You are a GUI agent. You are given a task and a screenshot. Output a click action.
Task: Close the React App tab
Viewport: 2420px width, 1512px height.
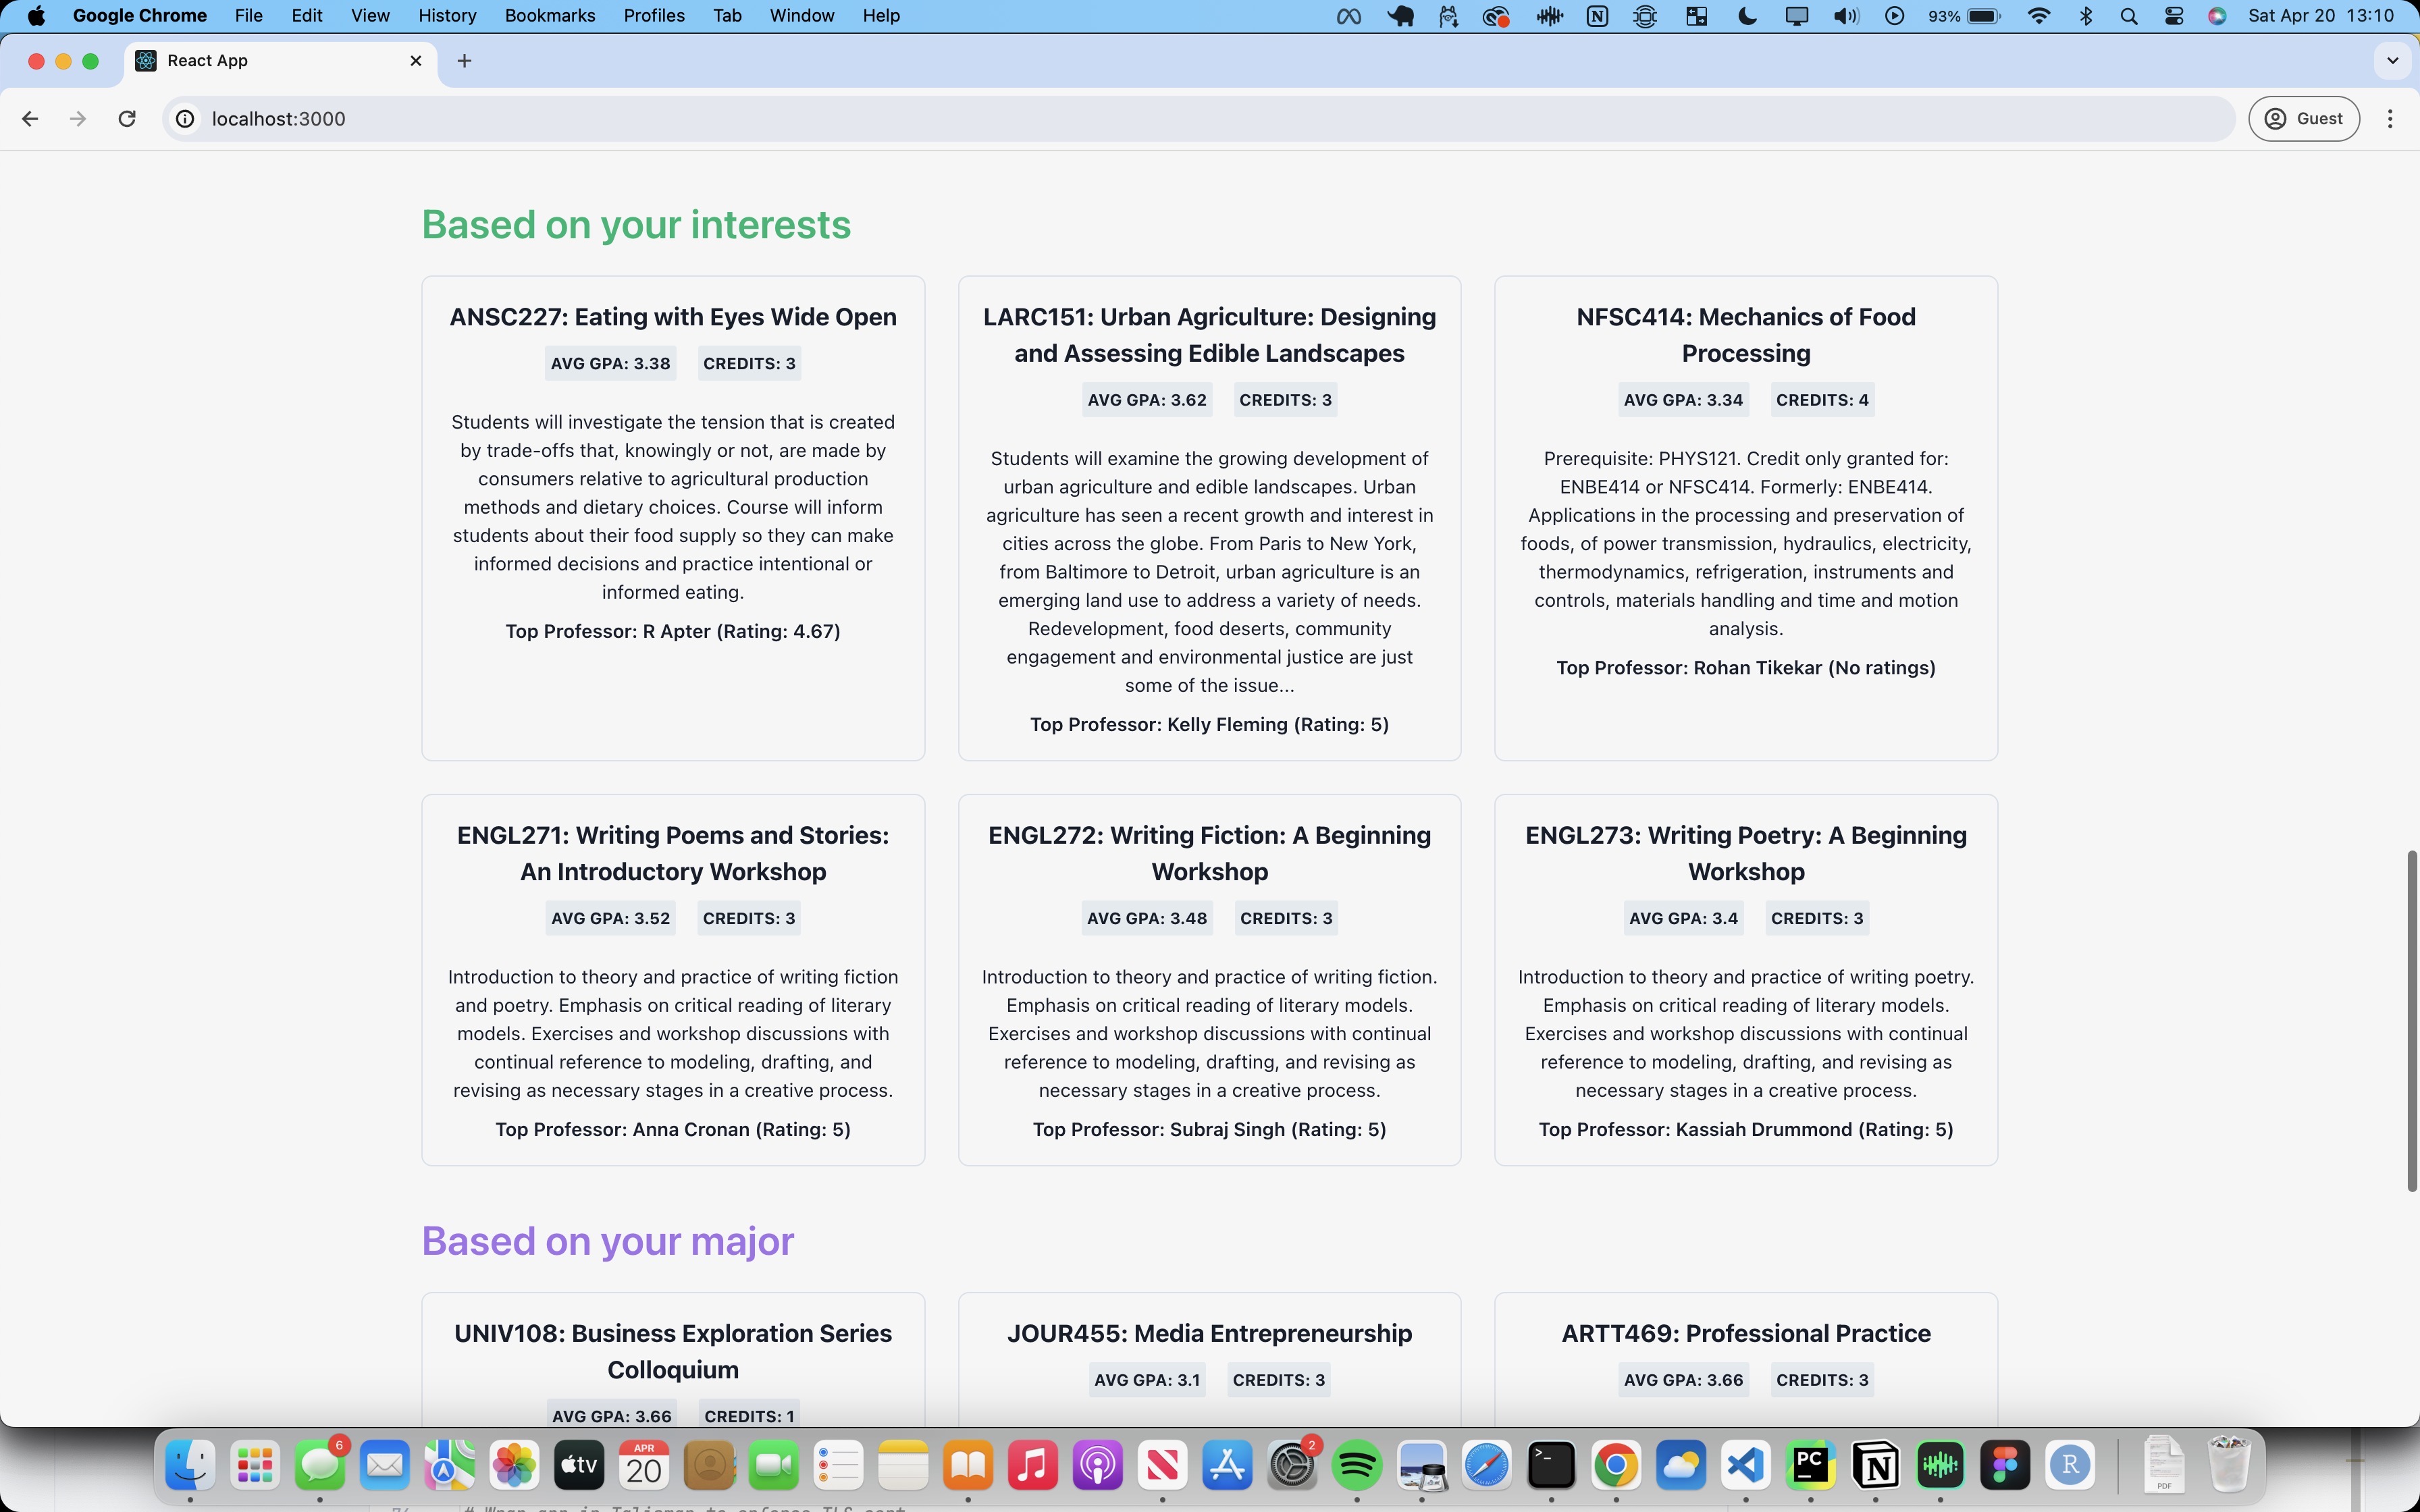click(x=416, y=61)
